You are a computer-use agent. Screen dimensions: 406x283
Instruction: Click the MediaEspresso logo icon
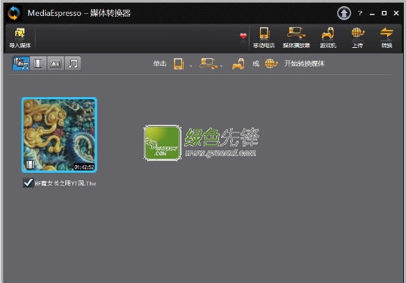coord(14,13)
